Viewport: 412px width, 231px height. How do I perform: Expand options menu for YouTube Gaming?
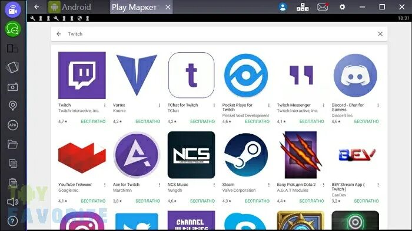[x=105, y=185]
